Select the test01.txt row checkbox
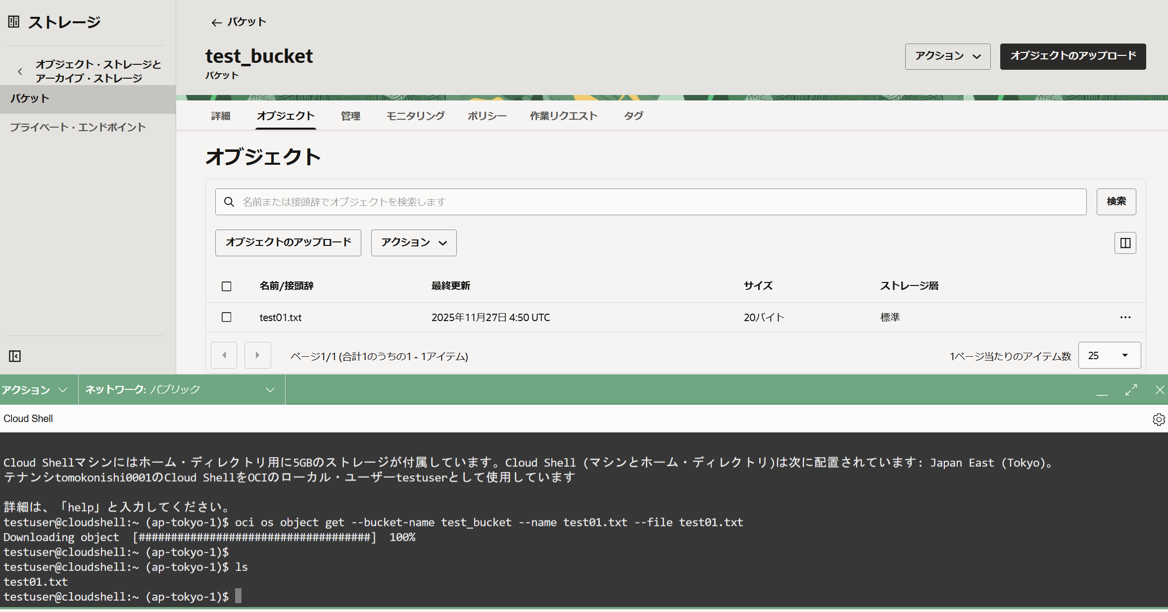This screenshot has width=1168, height=612. pyautogui.click(x=227, y=317)
